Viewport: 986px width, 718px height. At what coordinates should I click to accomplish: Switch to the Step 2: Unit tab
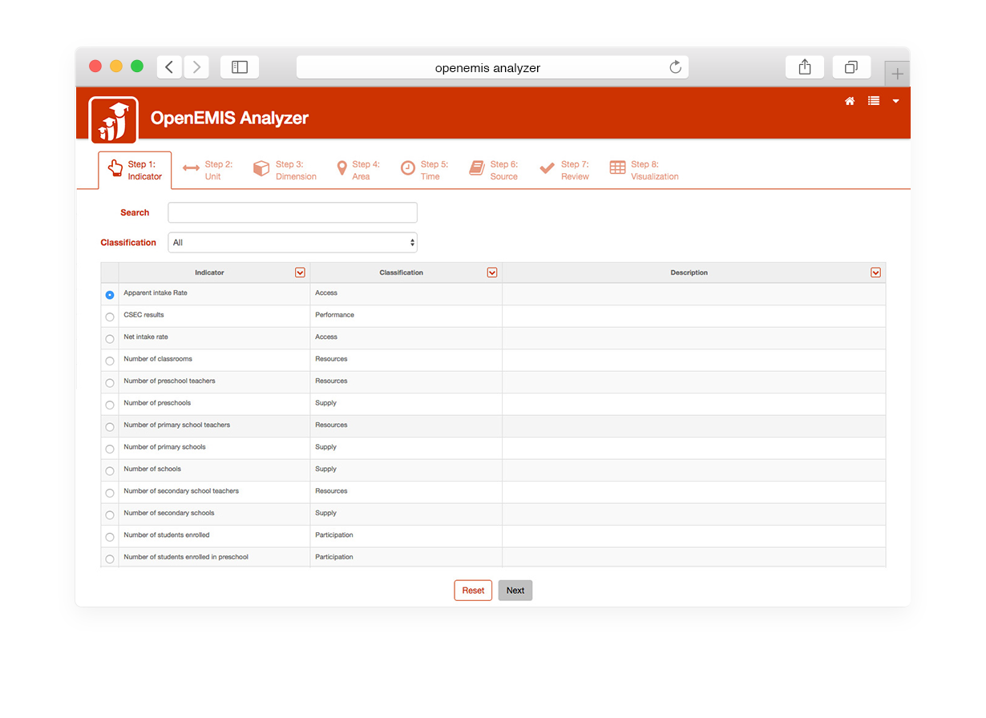point(208,171)
